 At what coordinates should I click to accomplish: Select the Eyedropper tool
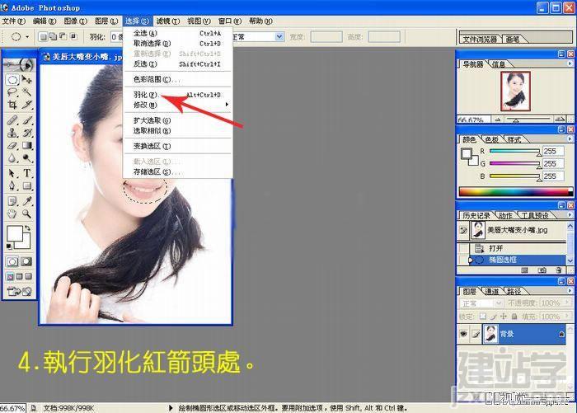click(26, 201)
